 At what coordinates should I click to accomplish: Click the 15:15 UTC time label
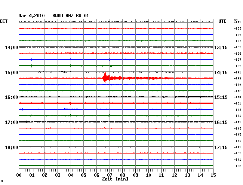(221, 97)
